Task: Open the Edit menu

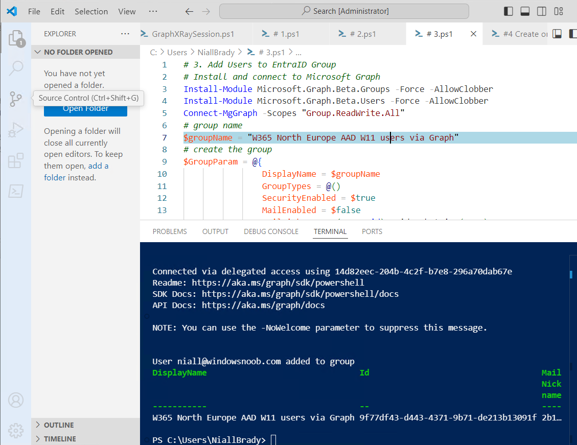Action: [57, 11]
